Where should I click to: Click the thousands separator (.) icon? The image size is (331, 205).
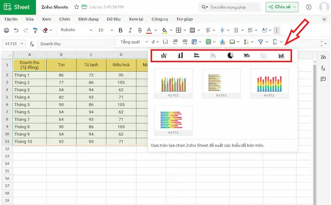click(165, 42)
